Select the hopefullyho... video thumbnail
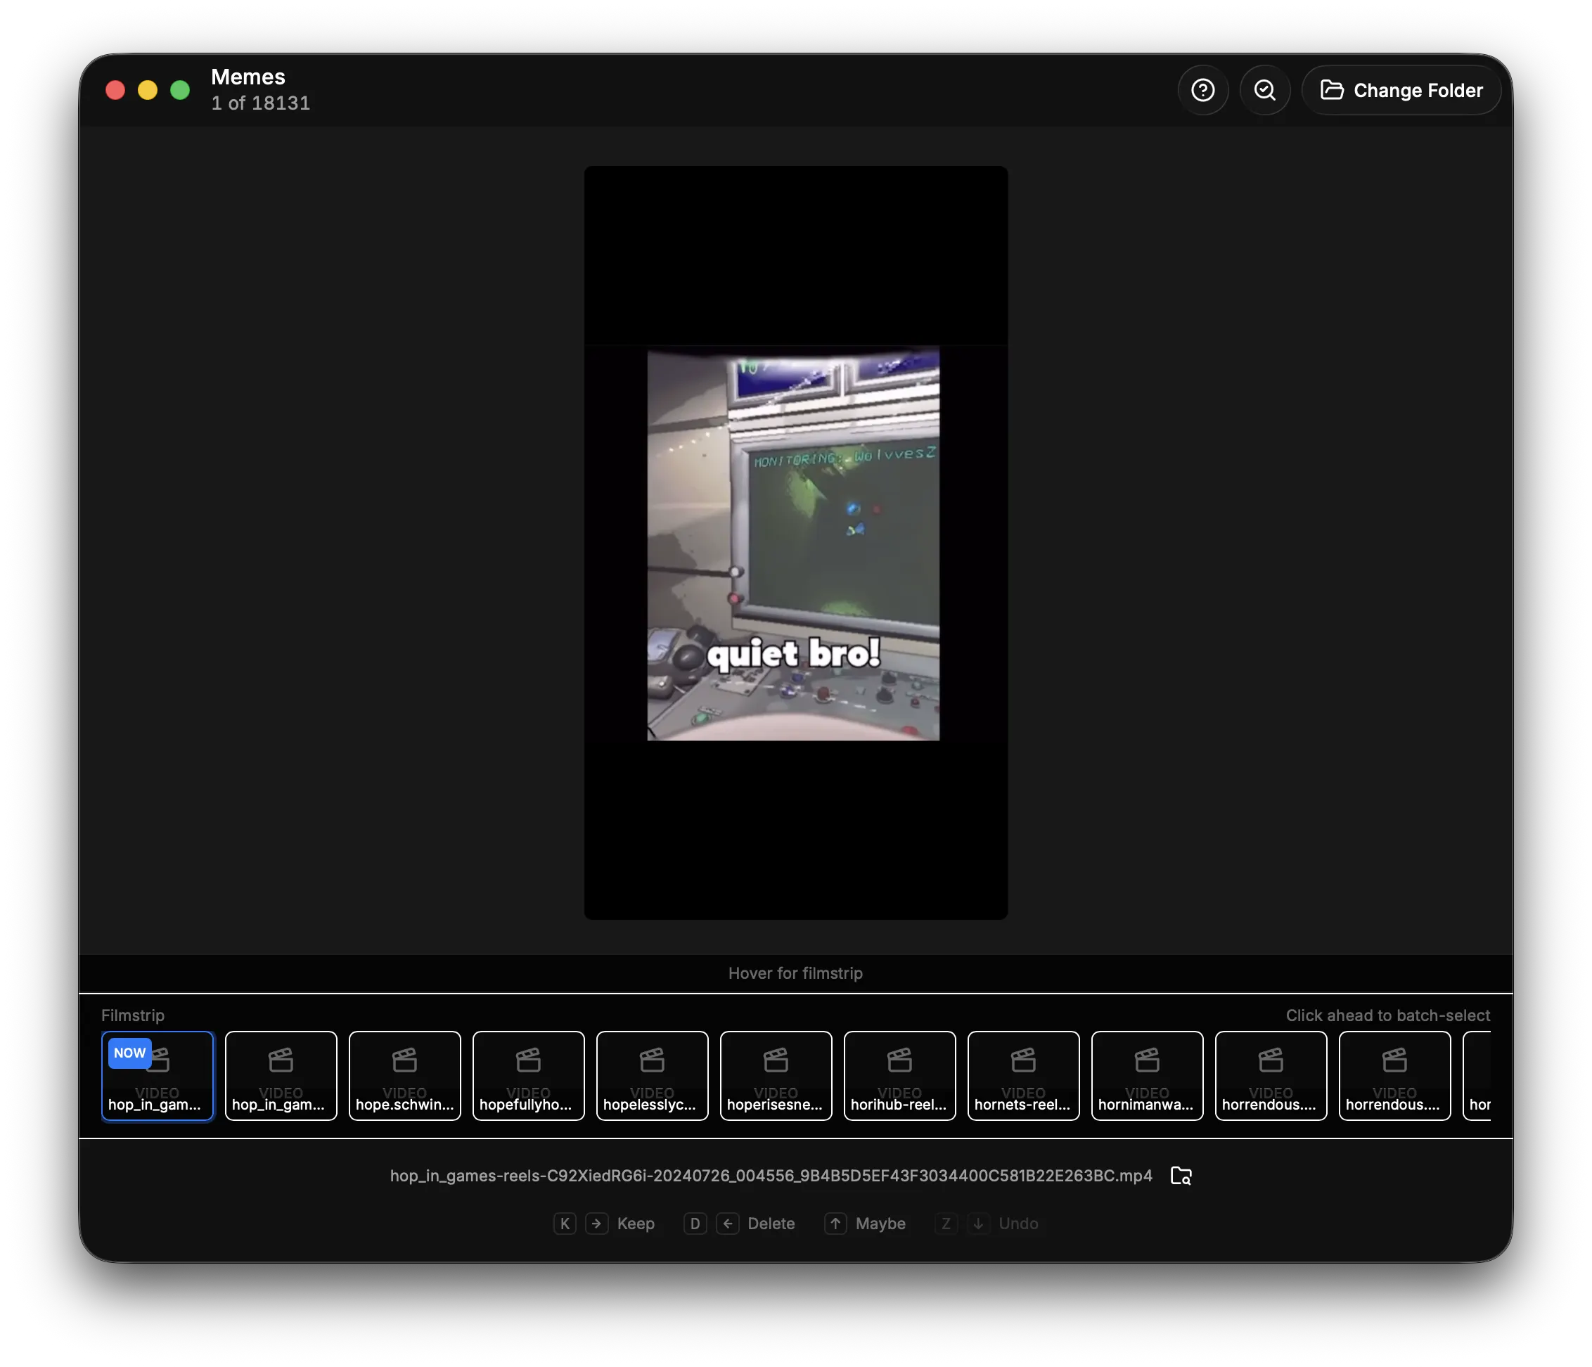The width and height of the screenshot is (1592, 1367). 529,1077
